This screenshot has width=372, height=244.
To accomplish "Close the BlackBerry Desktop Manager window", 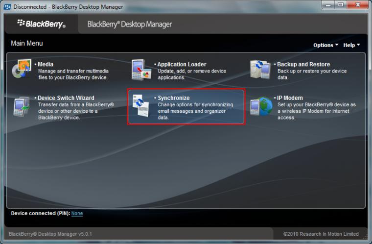I will point(358,5).
